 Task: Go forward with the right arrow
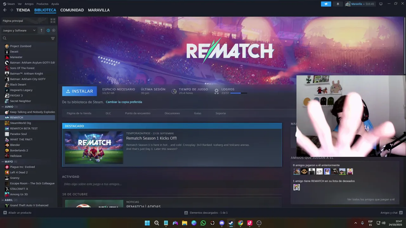11,10
